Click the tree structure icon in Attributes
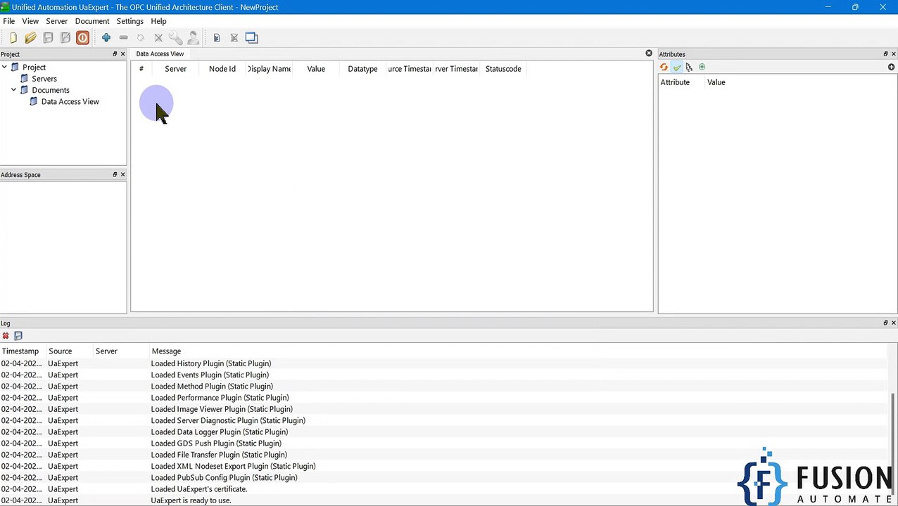 tap(689, 67)
